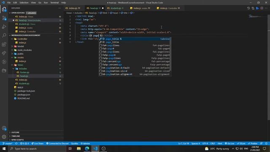Open editor More Actions ellipsis
Screen dimensions: 270x152
(266, 8)
